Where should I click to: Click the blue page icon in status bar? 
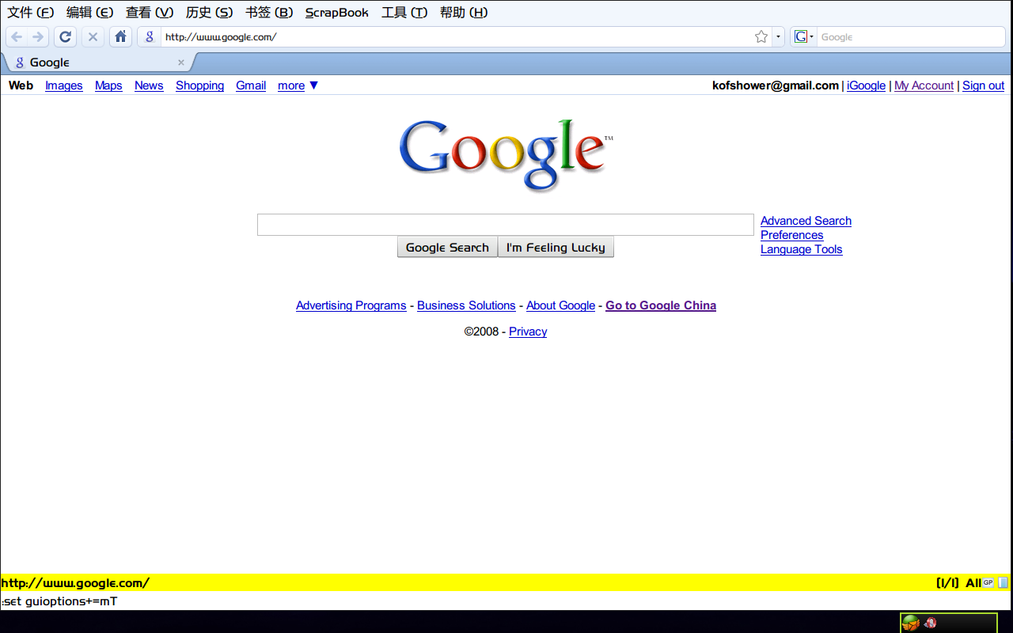click(x=1003, y=583)
